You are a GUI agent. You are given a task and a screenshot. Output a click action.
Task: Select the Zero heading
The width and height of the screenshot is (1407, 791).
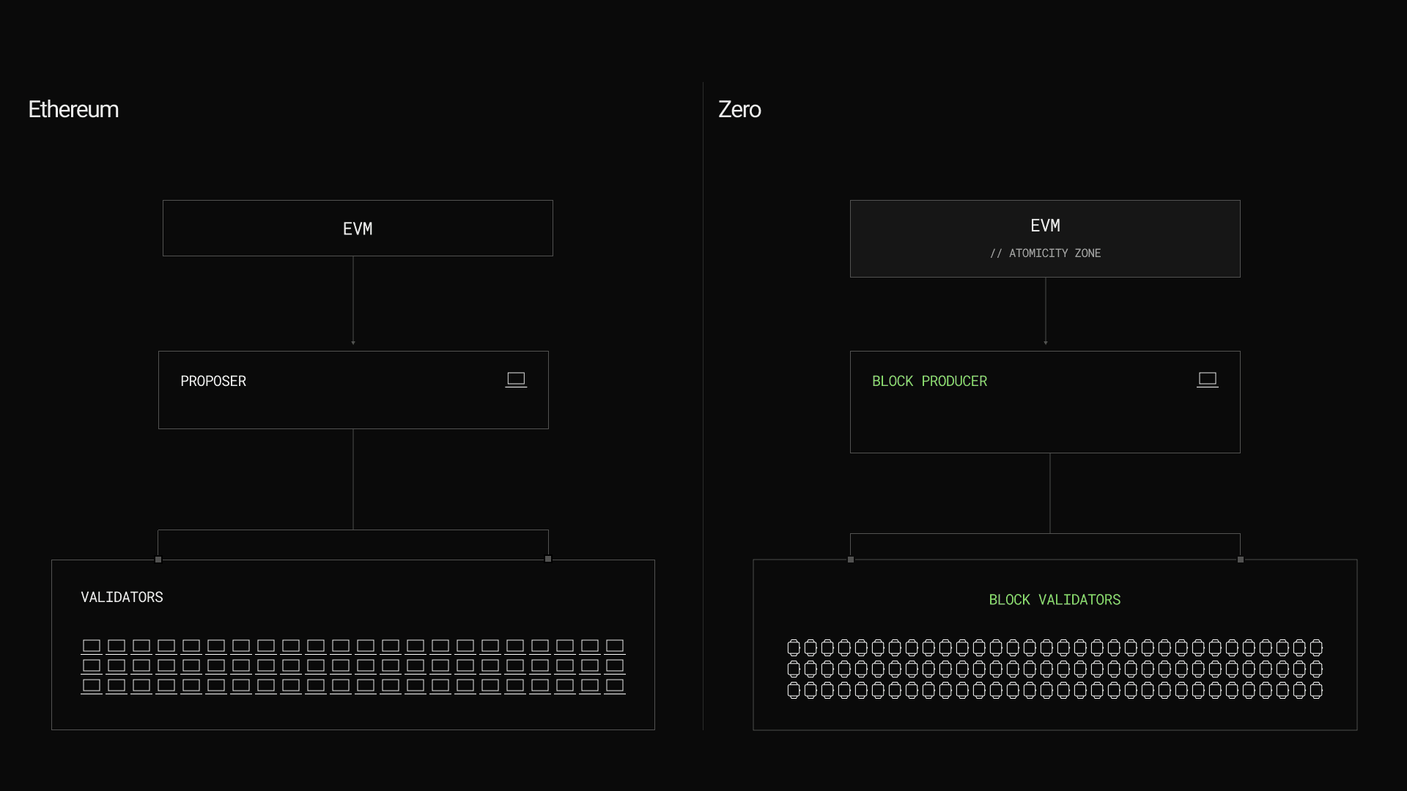739,109
